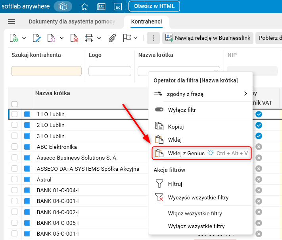282x240 pixels.
Task: Toggle the Wyłącz filtr switch
Action: 159,110
